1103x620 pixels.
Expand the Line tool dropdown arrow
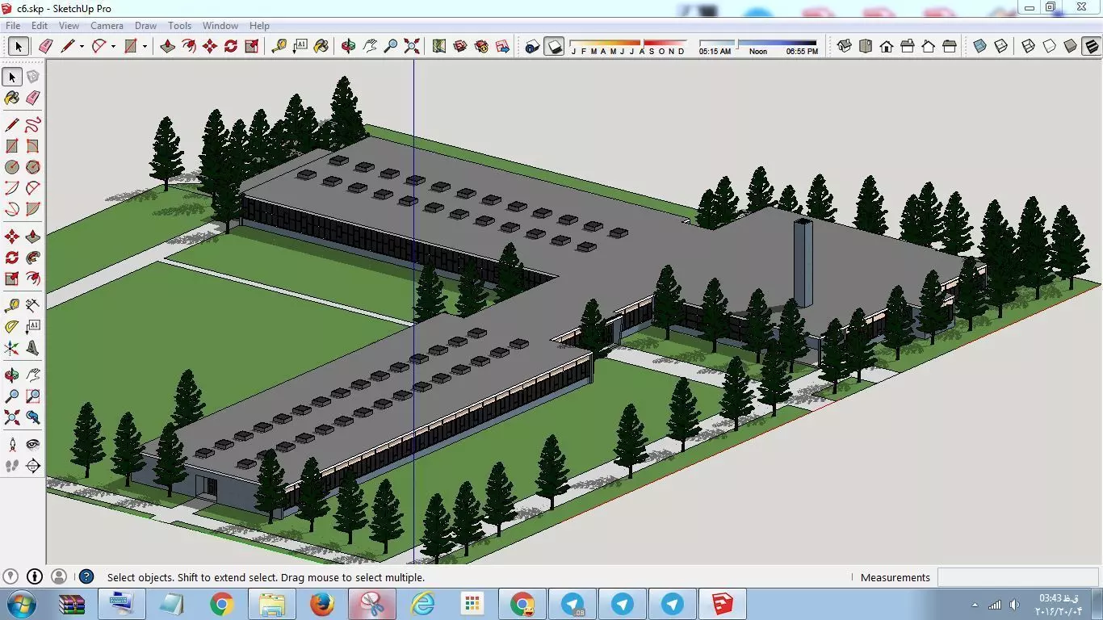[x=82, y=46]
